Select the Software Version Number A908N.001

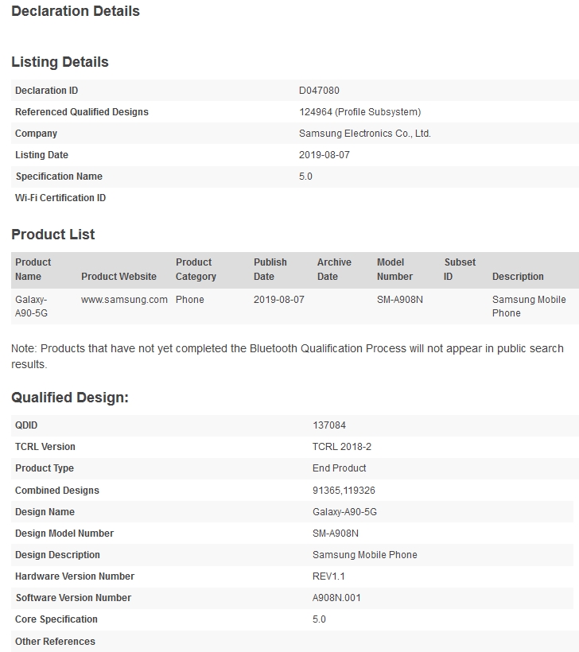click(x=336, y=598)
